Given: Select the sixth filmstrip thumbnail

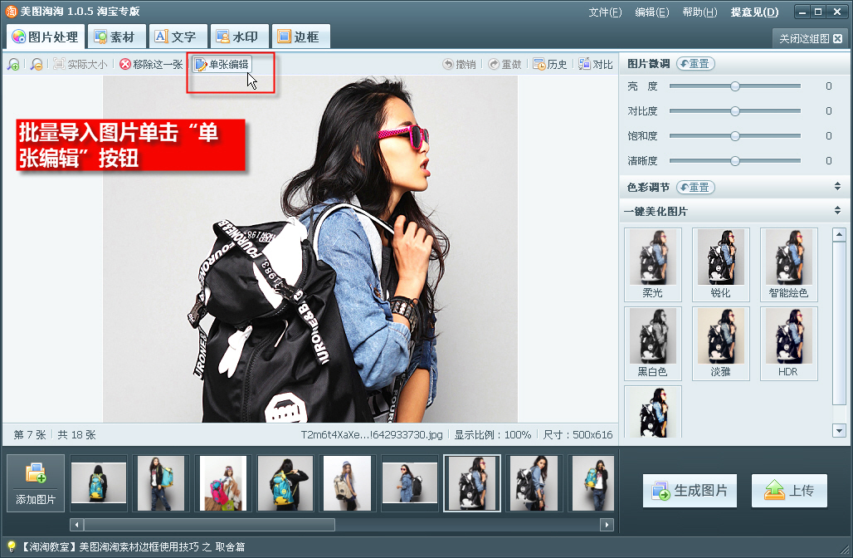Looking at the screenshot, I should pos(410,483).
